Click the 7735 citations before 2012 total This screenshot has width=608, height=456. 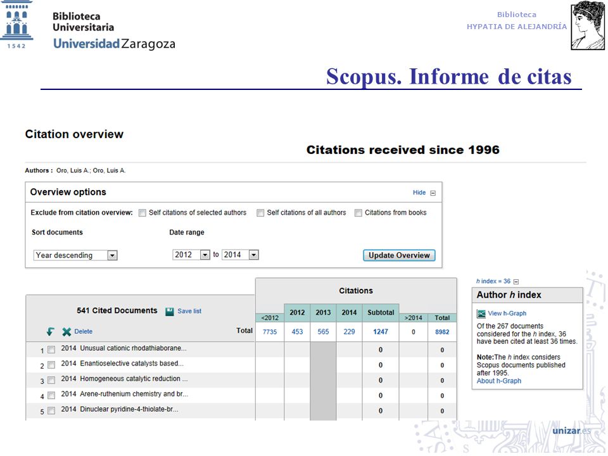point(270,332)
